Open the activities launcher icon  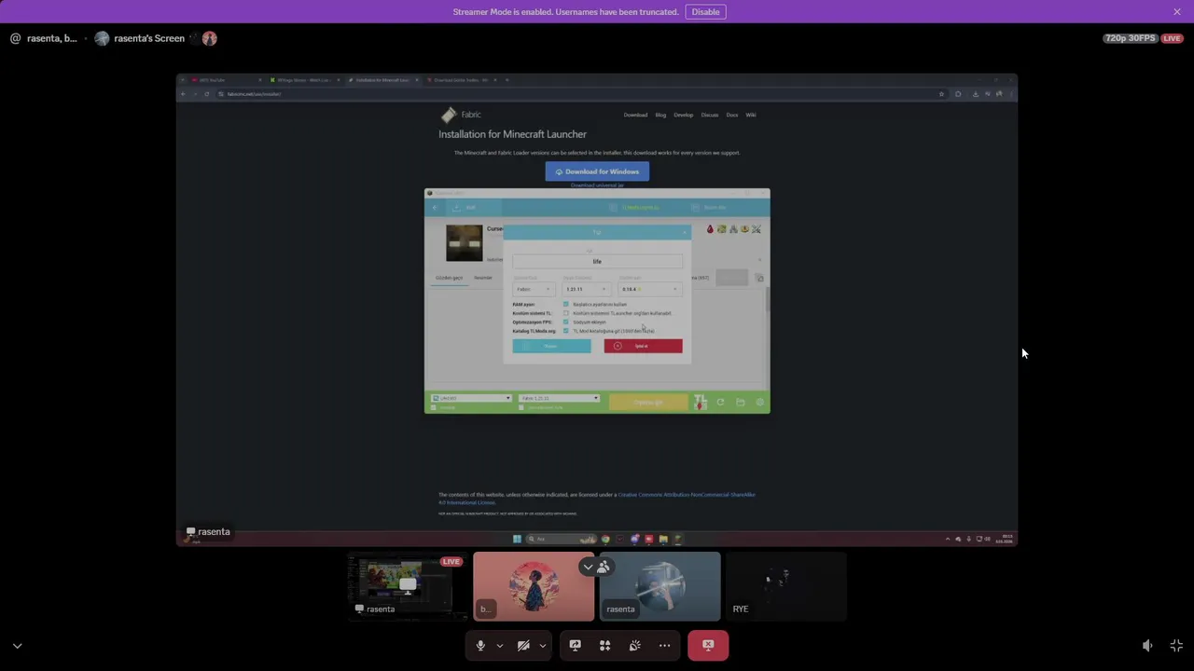[604, 645]
